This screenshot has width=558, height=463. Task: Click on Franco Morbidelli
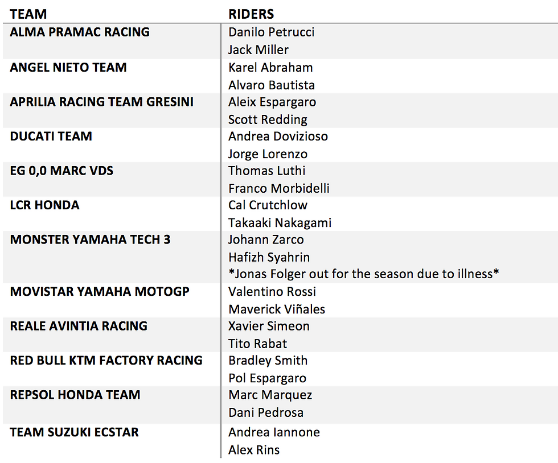(278, 188)
